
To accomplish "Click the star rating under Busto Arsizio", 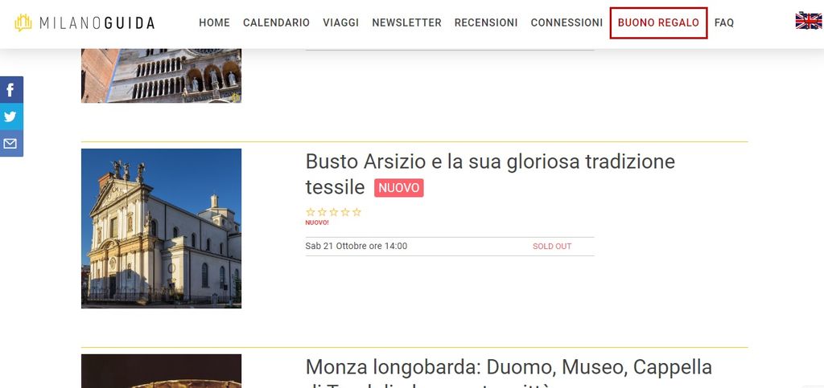I will coord(333,212).
